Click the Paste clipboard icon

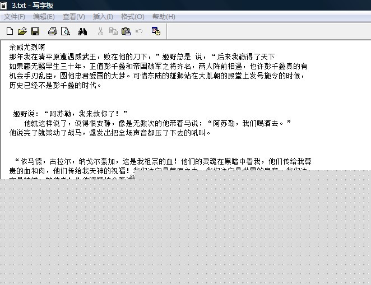[x=126, y=31]
